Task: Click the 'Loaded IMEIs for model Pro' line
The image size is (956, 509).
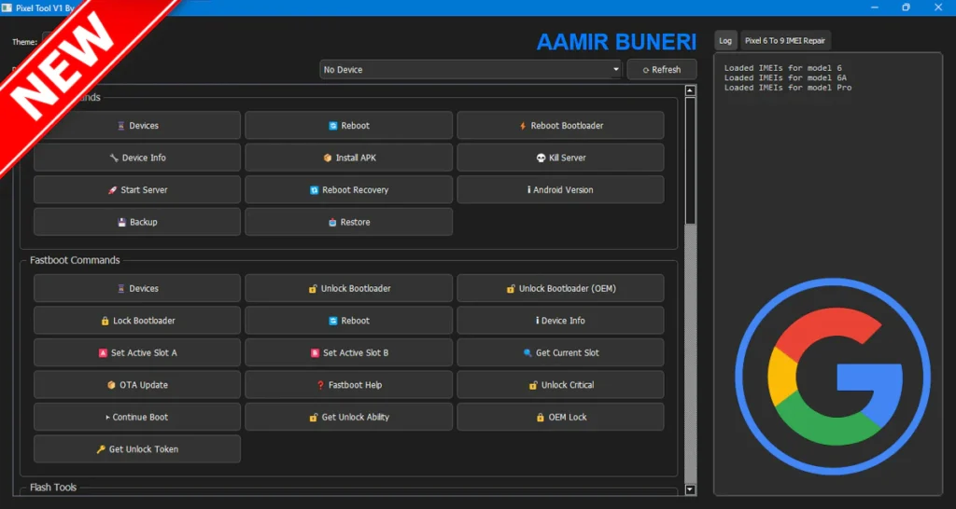Action: coord(788,88)
